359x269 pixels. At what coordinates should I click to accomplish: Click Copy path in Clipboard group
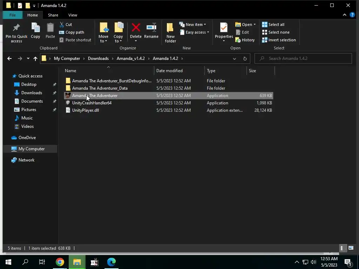(x=72, y=32)
